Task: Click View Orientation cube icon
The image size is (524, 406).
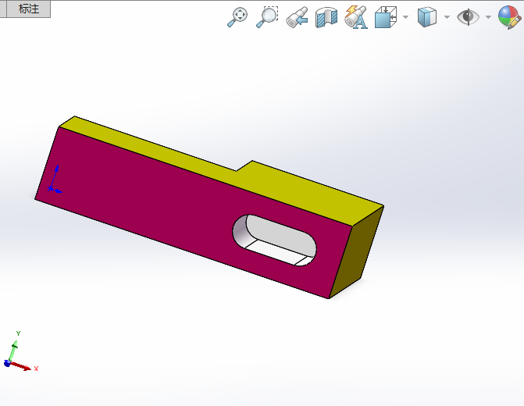Action: click(x=386, y=17)
